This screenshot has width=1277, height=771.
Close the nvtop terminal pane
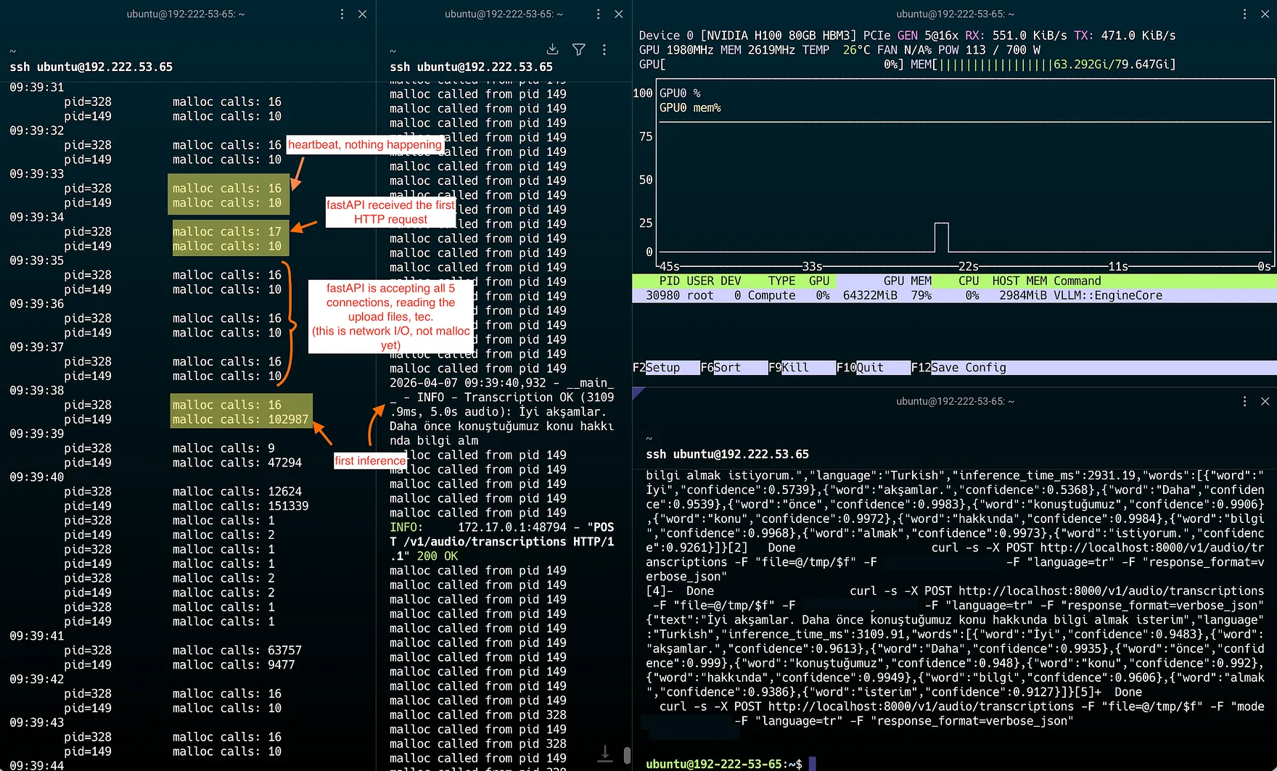click(1265, 14)
